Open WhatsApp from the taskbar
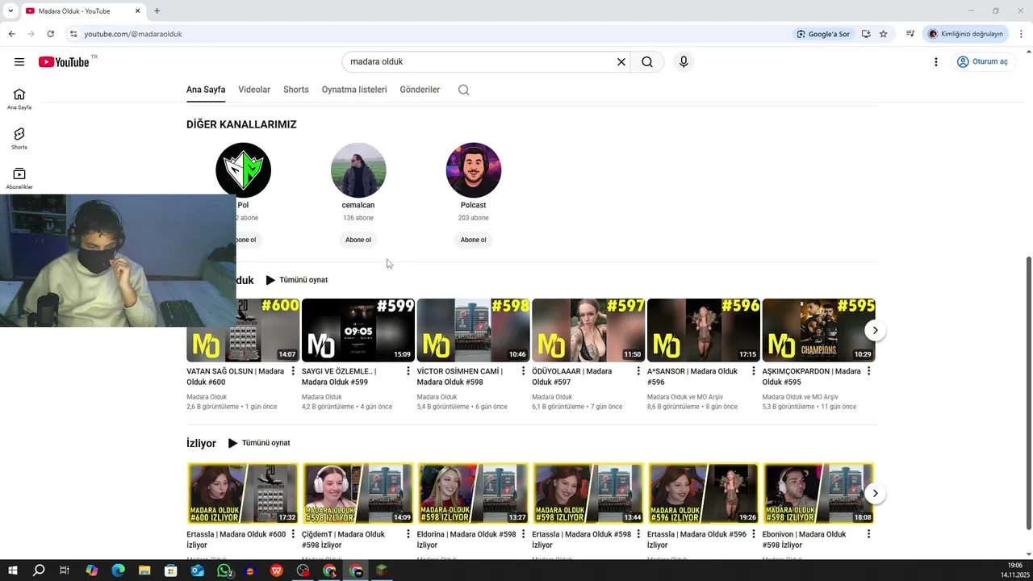The width and height of the screenshot is (1033, 581). coord(224,571)
